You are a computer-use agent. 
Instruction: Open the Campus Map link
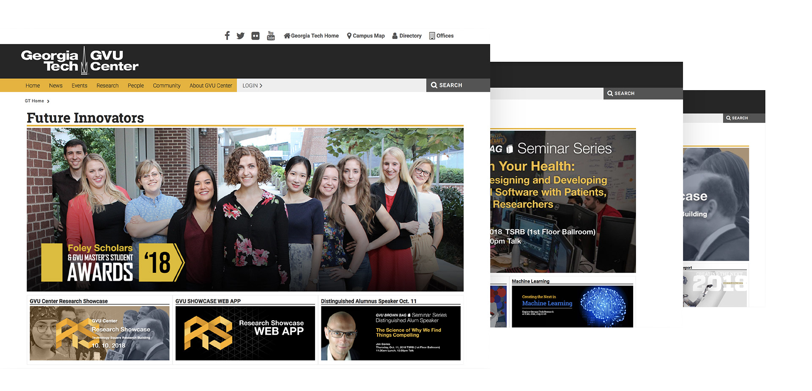coord(366,36)
